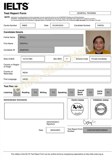Viewport: 112px width, 158px height.
Task: Click the CEFR Level box C1
Action: point(108,92)
